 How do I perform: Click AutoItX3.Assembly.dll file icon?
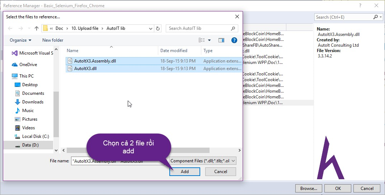tap(70, 61)
